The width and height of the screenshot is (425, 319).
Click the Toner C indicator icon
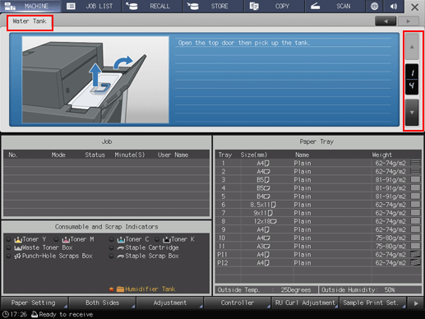pyautogui.click(x=121, y=240)
